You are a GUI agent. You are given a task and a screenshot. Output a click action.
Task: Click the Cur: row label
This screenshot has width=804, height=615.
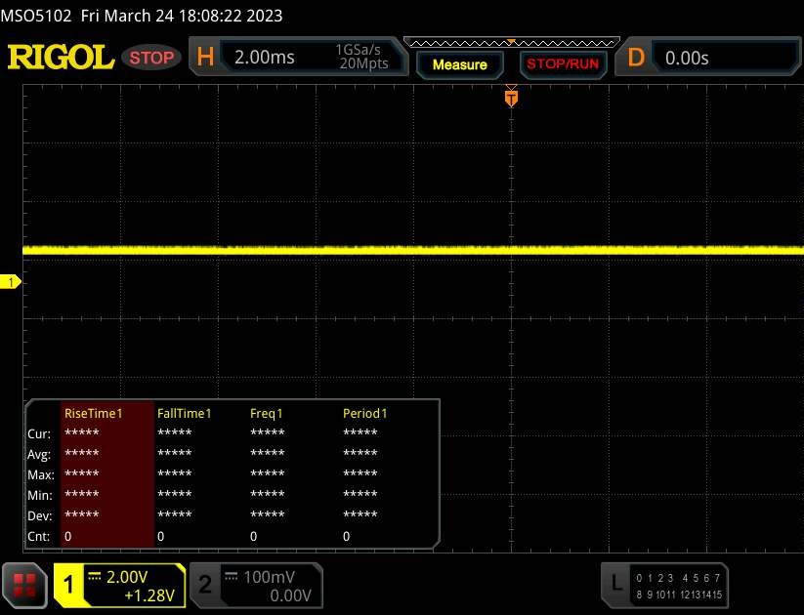pos(39,434)
